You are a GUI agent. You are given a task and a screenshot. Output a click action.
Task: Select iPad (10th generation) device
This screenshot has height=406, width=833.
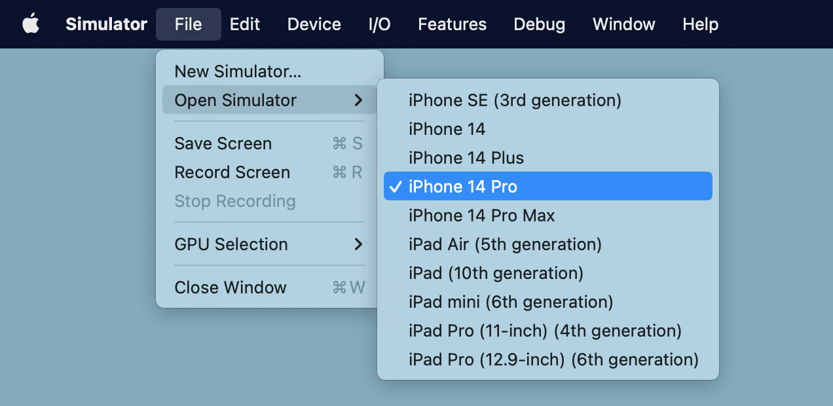point(496,273)
